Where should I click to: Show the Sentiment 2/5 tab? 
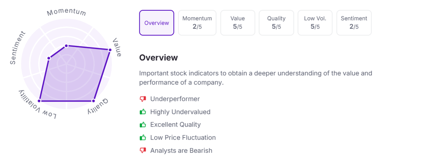tap(354, 23)
